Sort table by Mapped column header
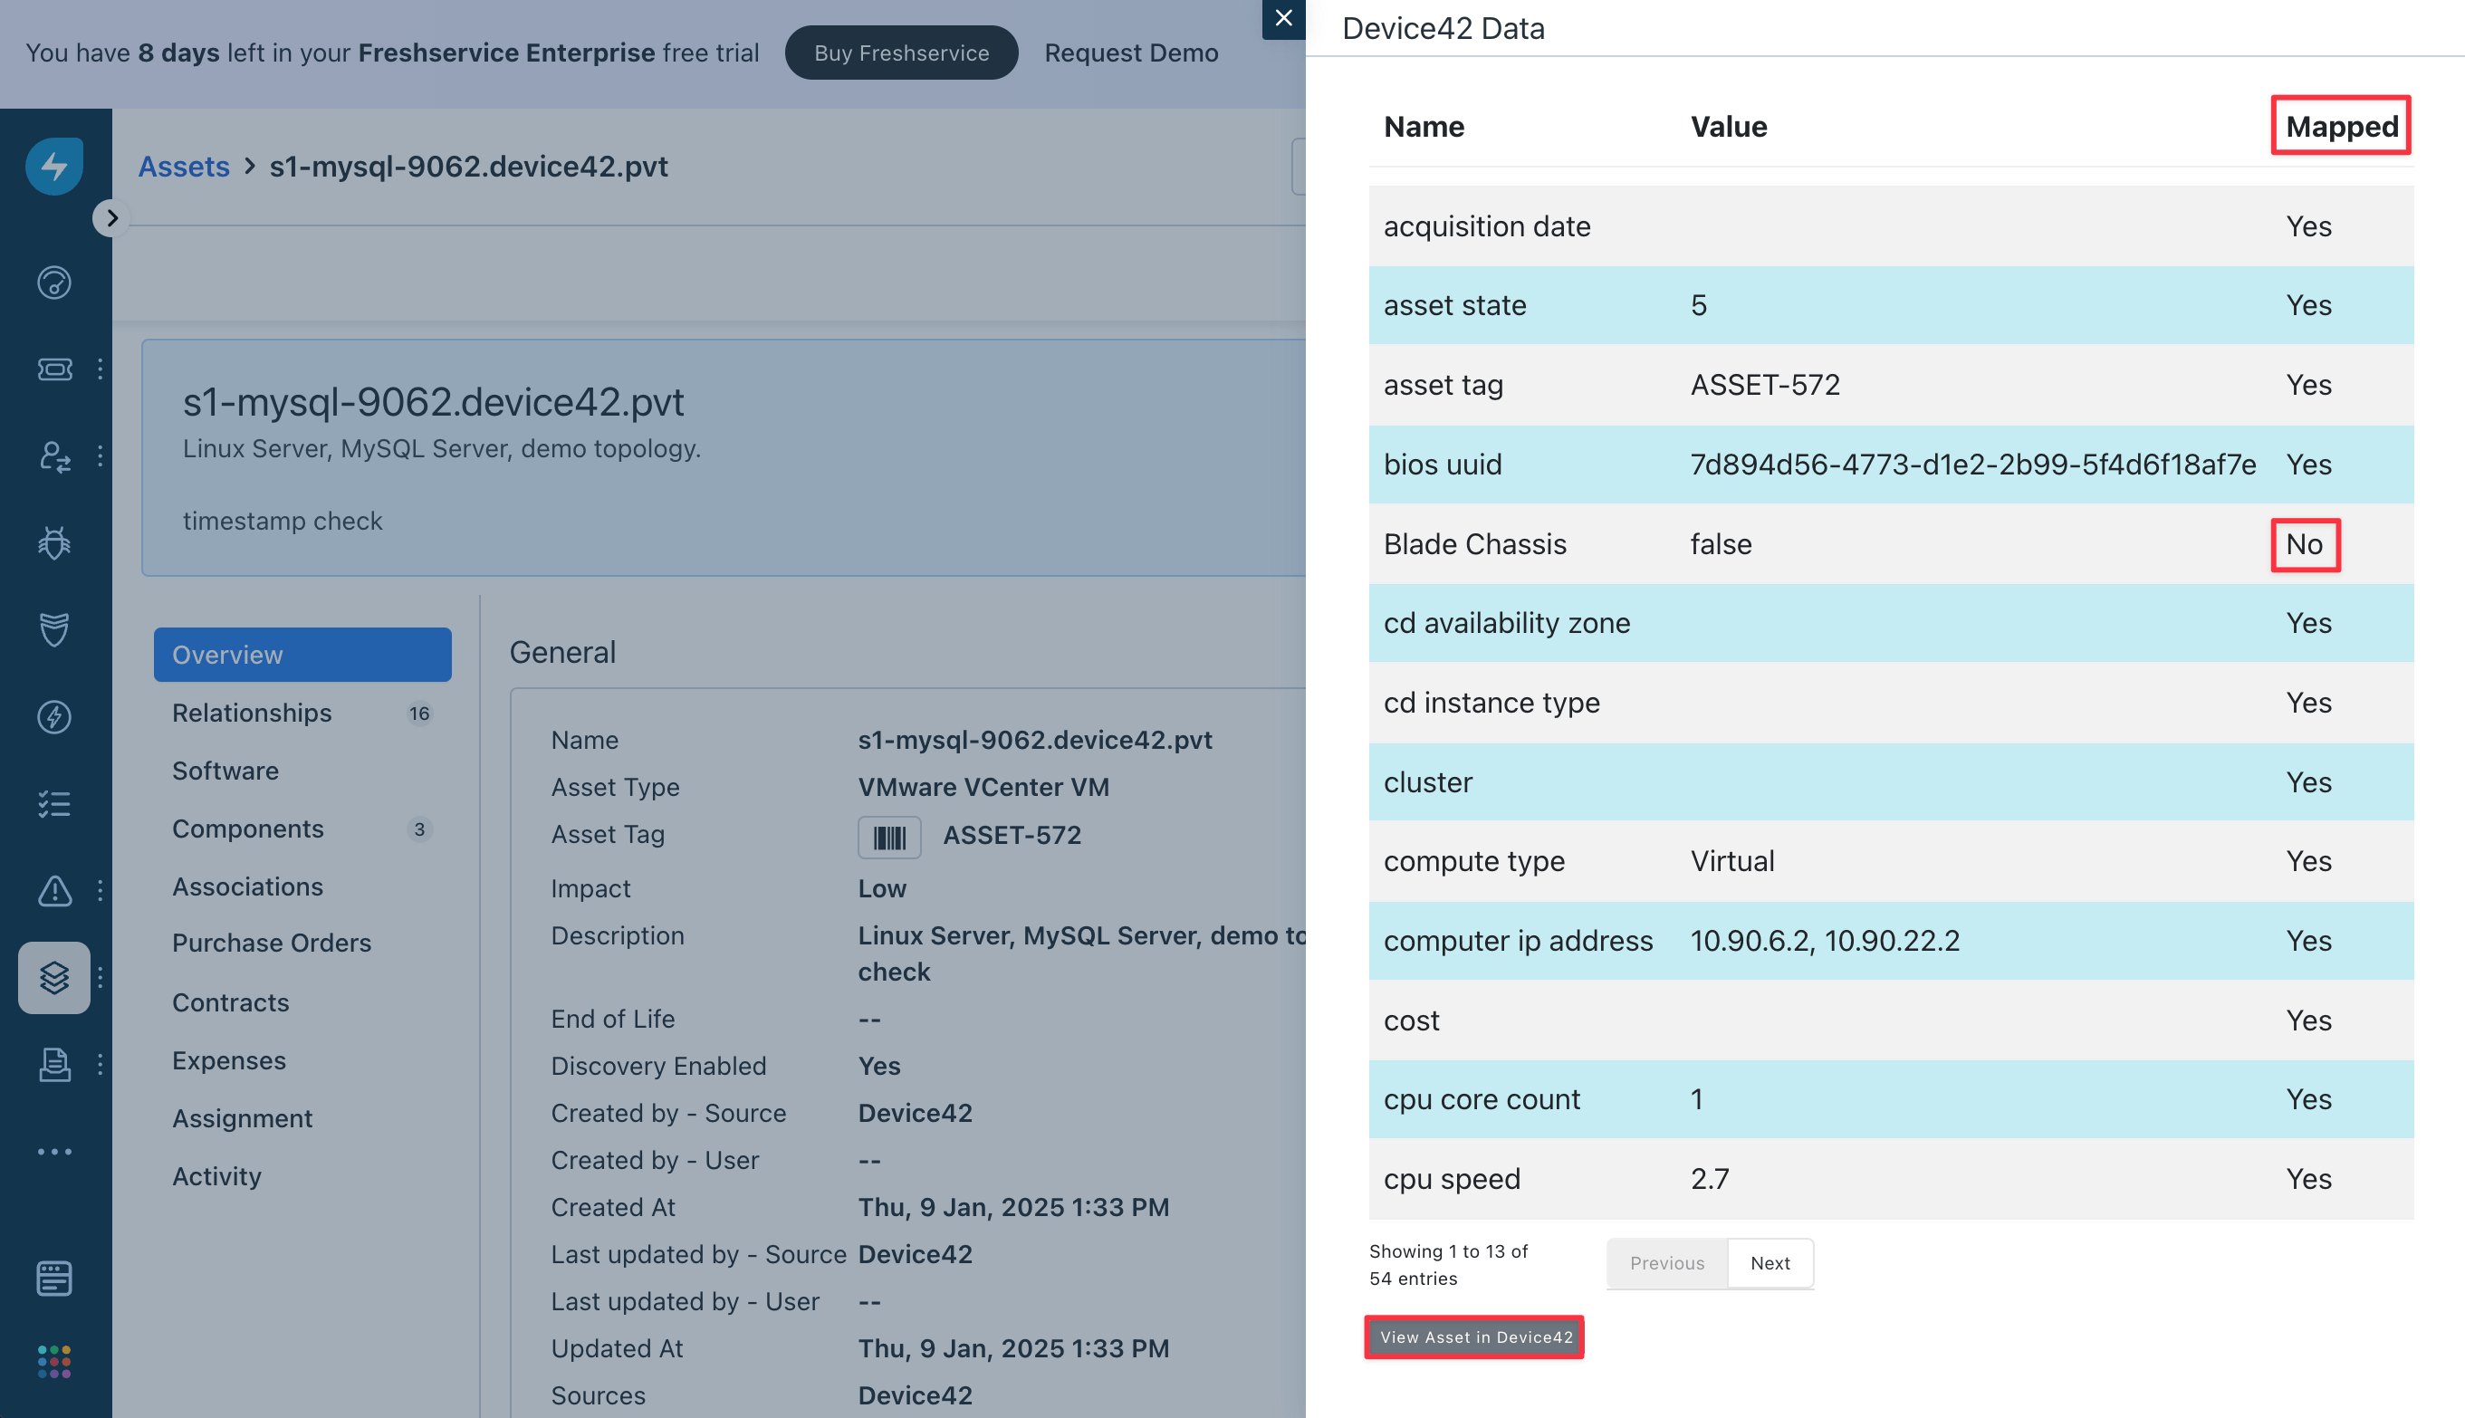 (2340, 127)
